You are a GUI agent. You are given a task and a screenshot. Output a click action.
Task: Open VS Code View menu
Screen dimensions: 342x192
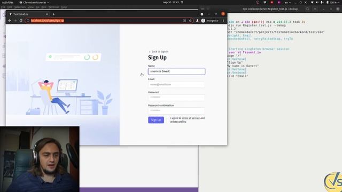click(31, 7)
